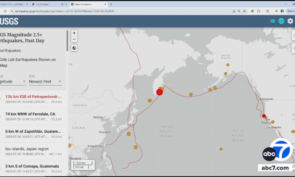Click the sidebar list scrollbar
The height and width of the screenshot is (177, 295).
click(x=67, y=41)
